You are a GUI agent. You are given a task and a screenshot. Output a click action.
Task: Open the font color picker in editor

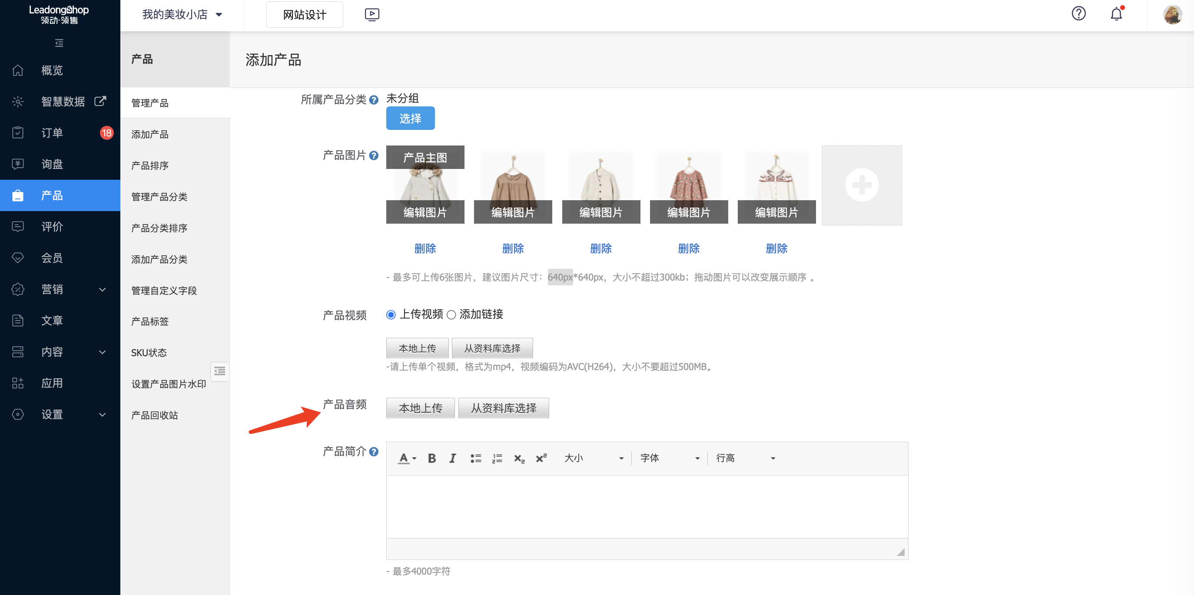tap(407, 458)
